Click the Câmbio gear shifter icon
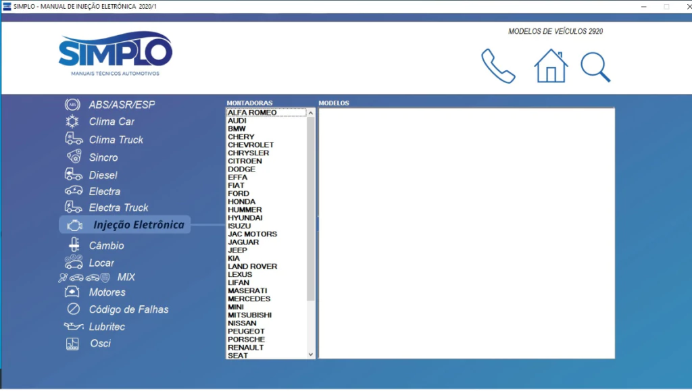The image size is (692, 391). point(74,244)
